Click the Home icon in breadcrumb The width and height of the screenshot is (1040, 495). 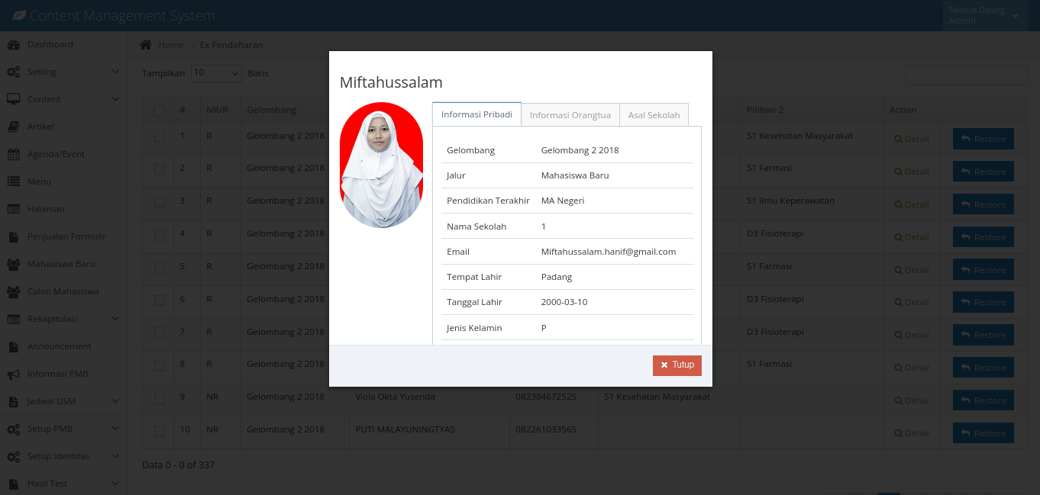(146, 45)
